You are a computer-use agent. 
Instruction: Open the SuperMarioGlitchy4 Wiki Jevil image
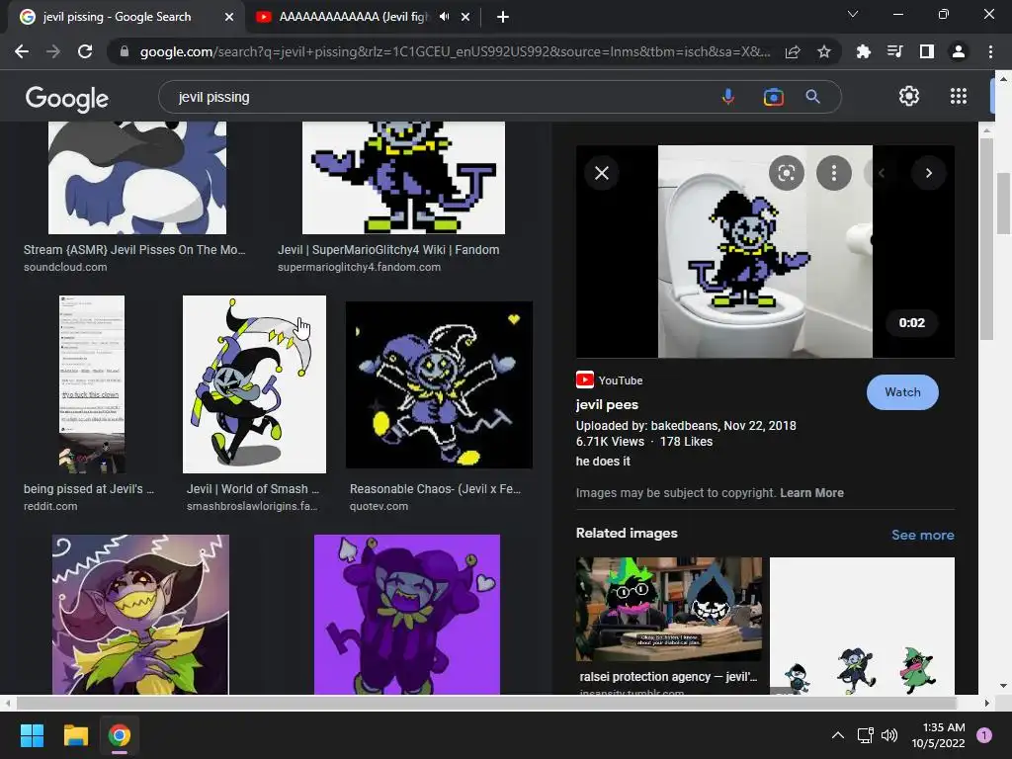pos(403,178)
